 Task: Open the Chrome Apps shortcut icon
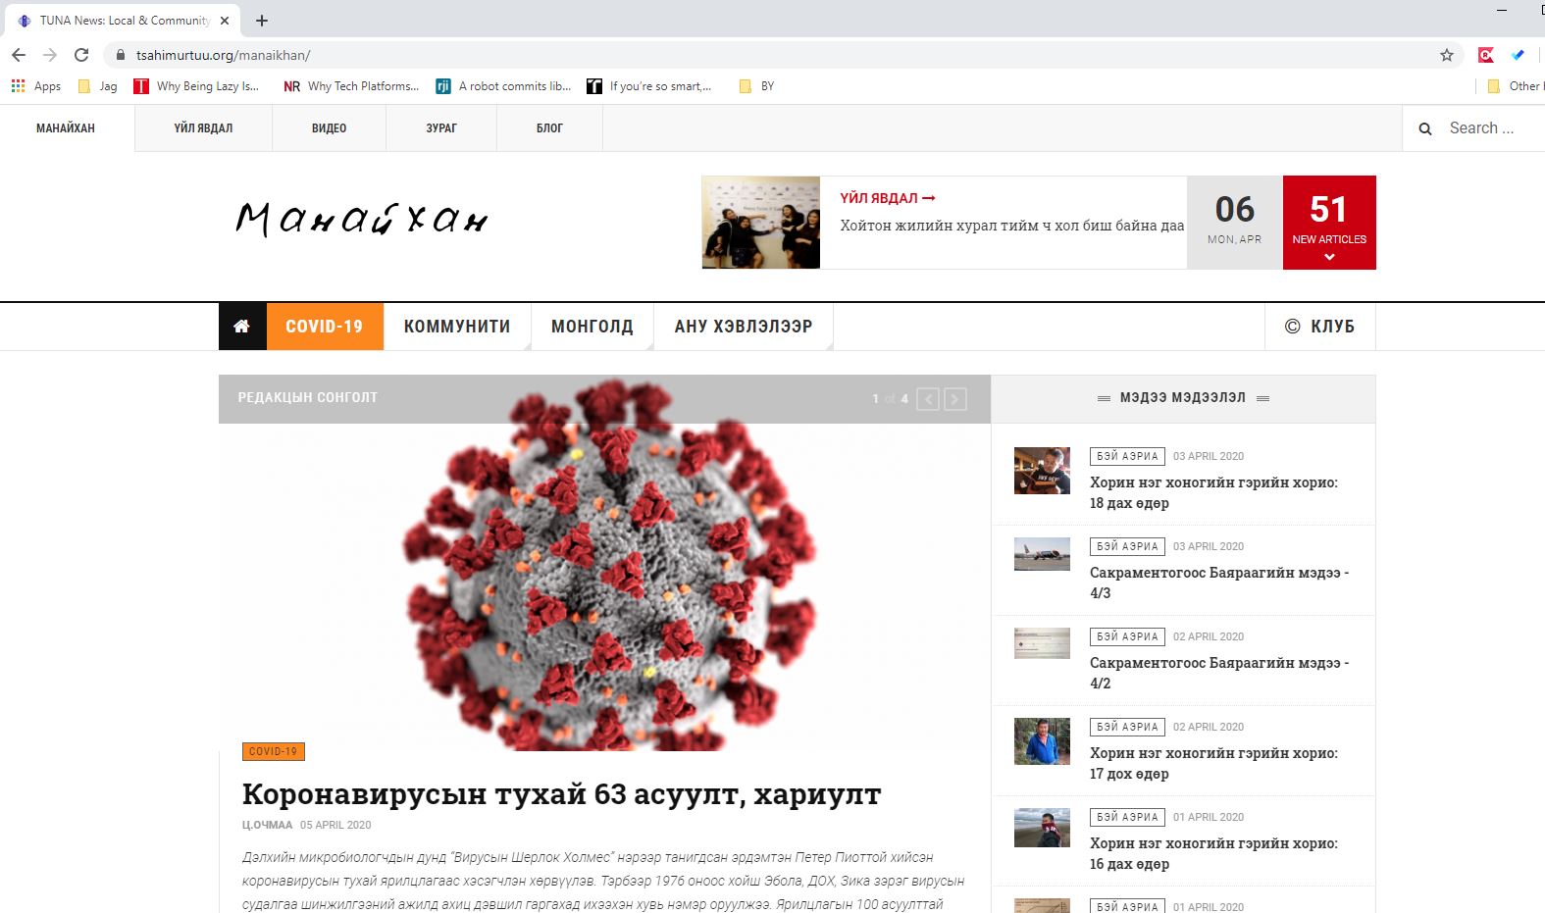click(19, 86)
